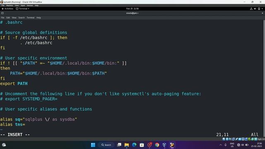The width and height of the screenshot is (265, 149).
Task: Click the microphone tray icon
Action: pos(225,145)
